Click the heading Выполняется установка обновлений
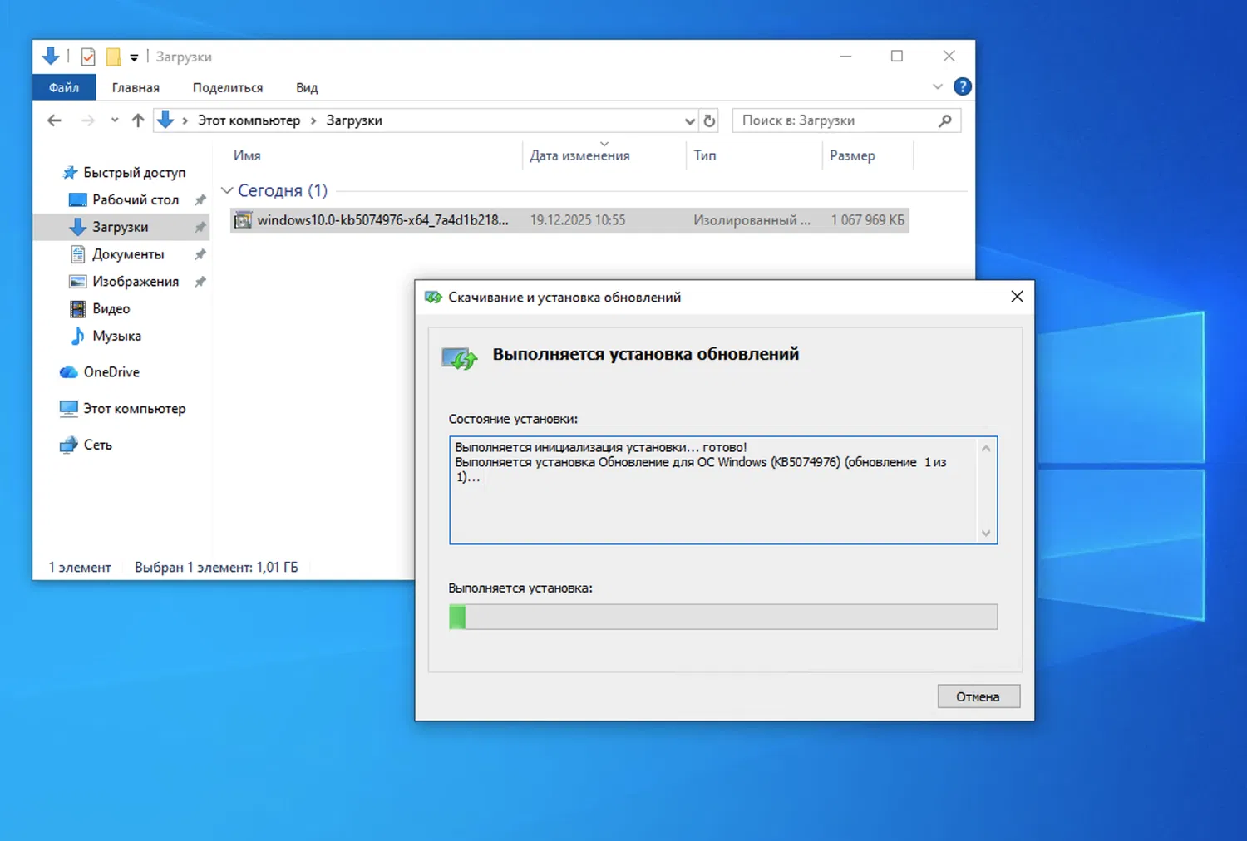1247x841 pixels. point(646,354)
